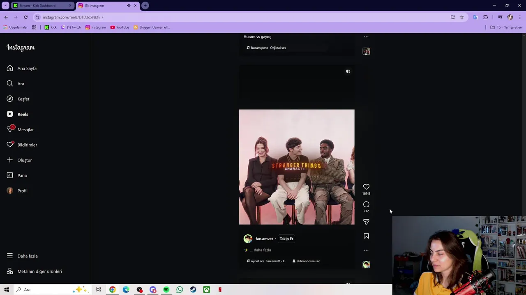Open Keşfet explore page
This screenshot has width=526, height=295.
(x=18, y=99)
